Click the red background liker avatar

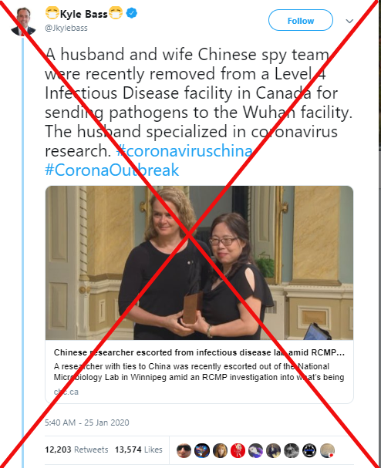coord(238,451)
